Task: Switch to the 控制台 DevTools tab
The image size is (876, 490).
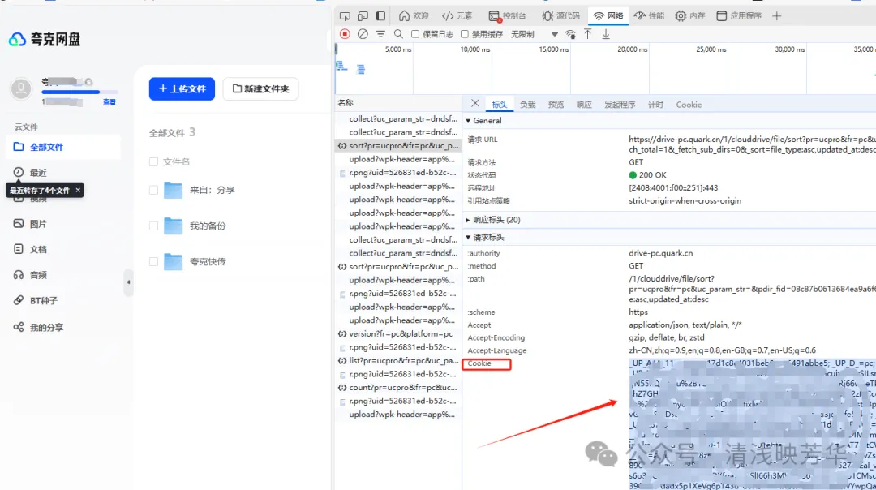Action: coord(507,16)
